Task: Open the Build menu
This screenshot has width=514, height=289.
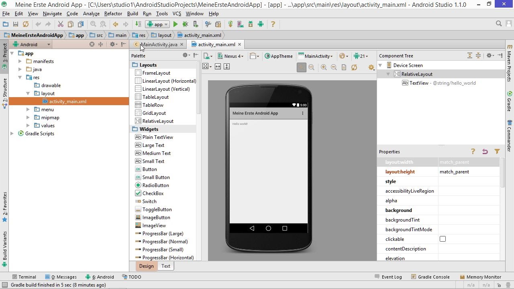Action: coord(133,13)
